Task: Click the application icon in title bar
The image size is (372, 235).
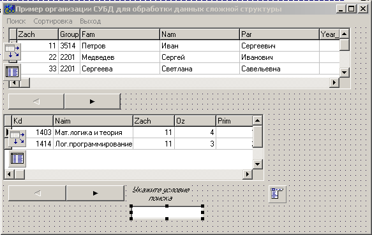Action: [x=10, y=10]
